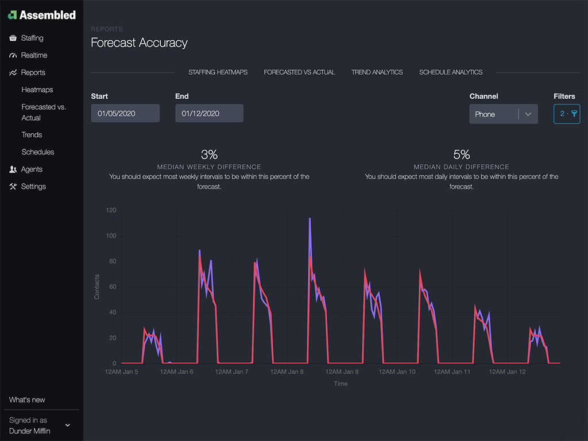Click the Realtime gauge icon
Image resolution: width=588 pixels, height=441 pixels.
coord(13,55)
